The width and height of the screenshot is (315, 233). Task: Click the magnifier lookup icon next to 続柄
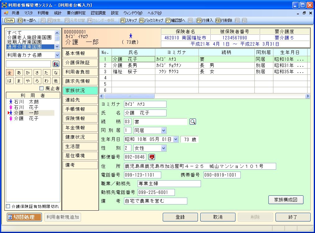pos(193,122)
